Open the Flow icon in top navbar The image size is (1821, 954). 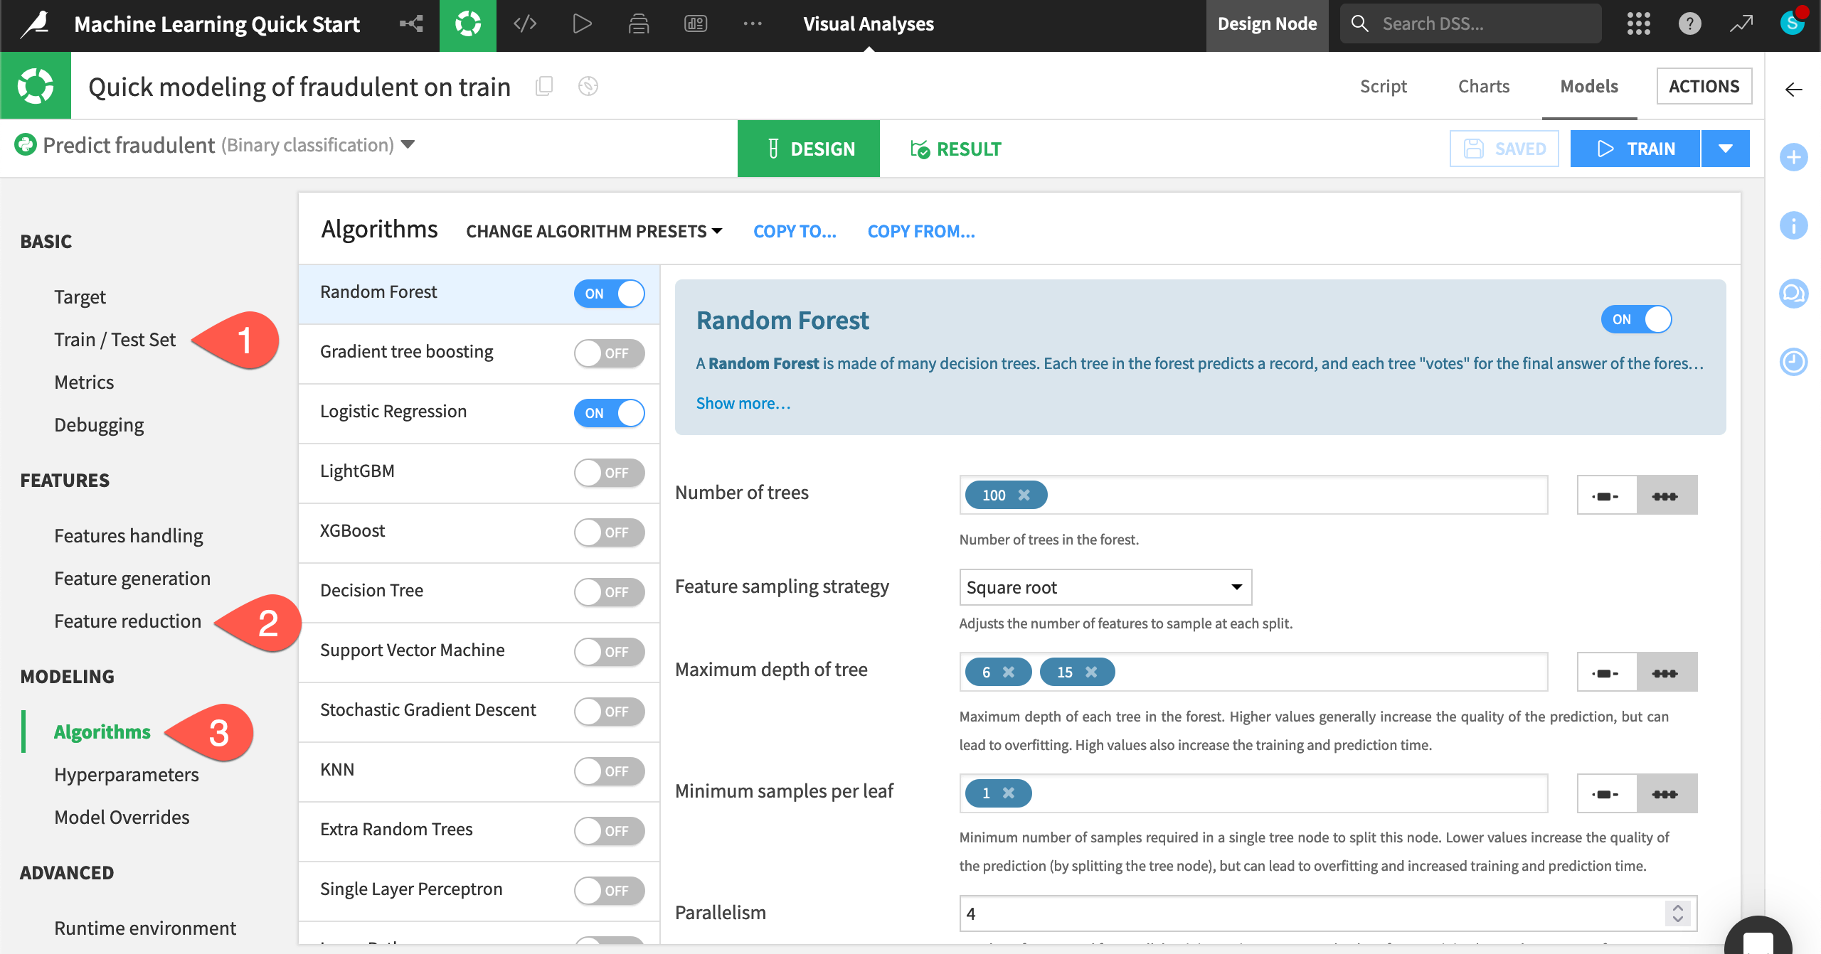(x=411, y=24)
